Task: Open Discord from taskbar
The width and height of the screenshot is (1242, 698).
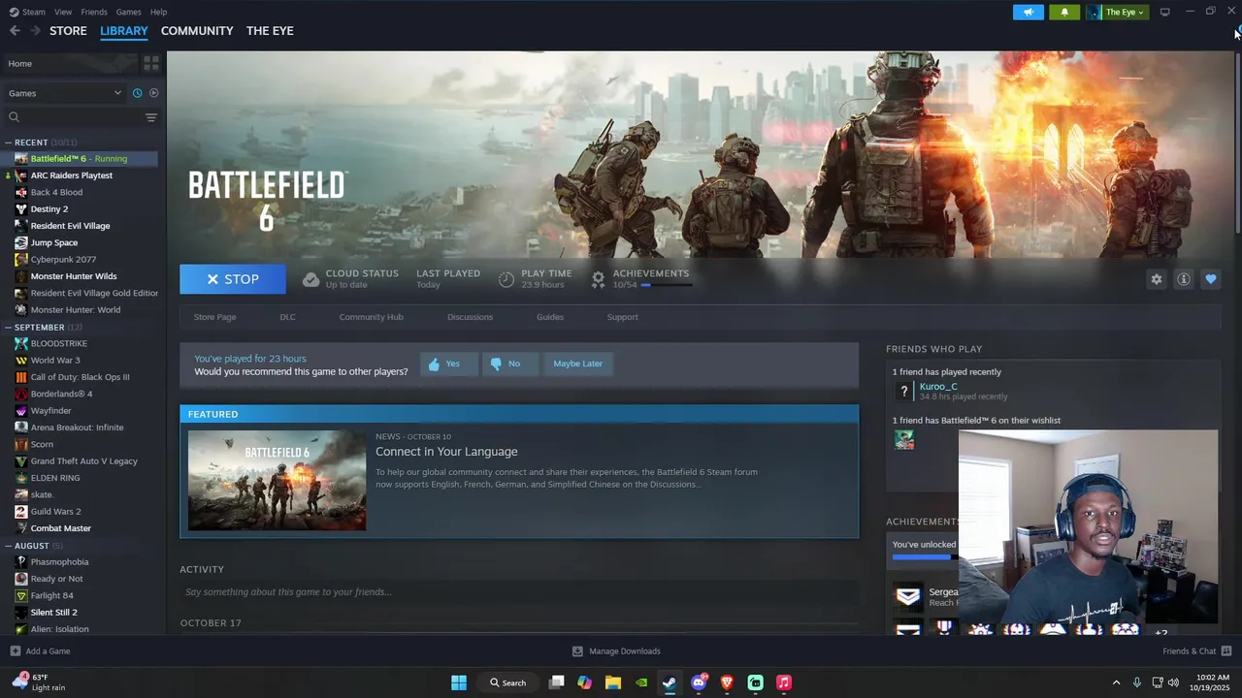Action: (699, 682)
